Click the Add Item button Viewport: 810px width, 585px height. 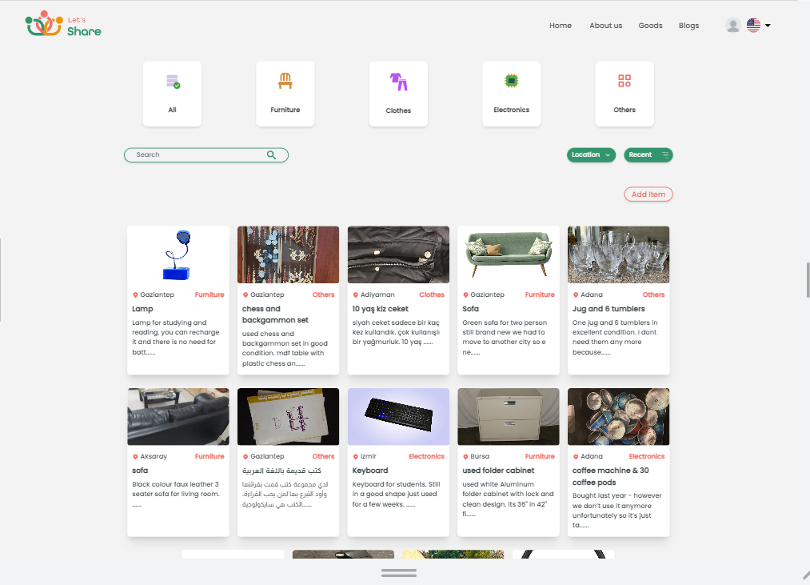[x=648, y=194]
